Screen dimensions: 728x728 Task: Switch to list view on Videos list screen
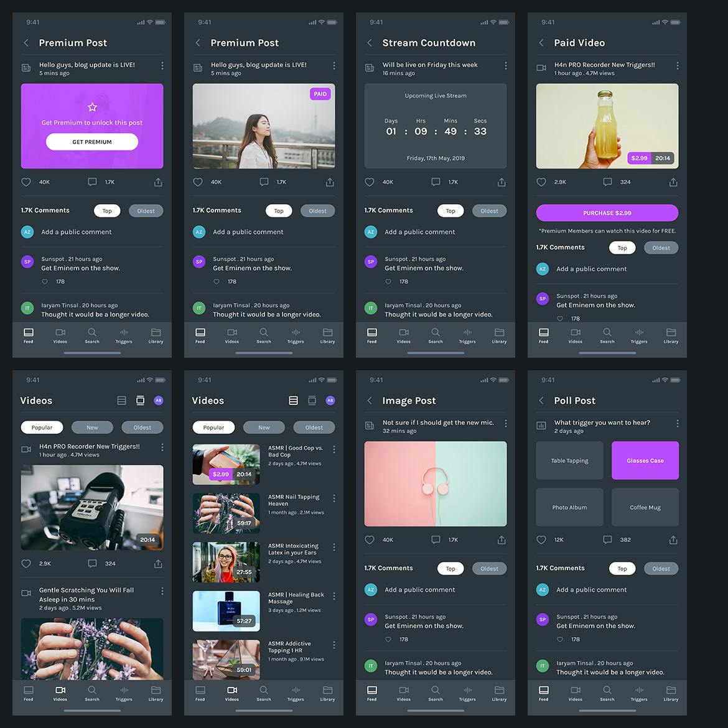[294, 400]
